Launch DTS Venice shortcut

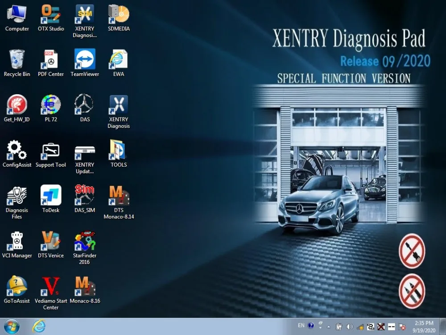(x=51, y=244)
